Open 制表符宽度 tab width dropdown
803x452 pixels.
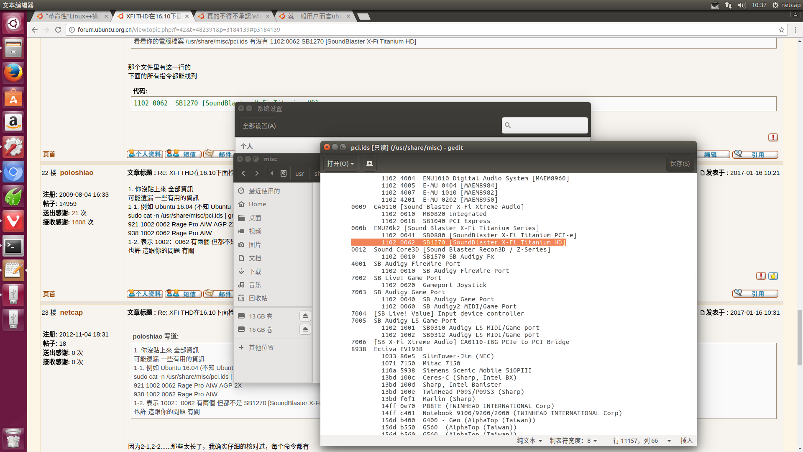[x=573, y=440]
